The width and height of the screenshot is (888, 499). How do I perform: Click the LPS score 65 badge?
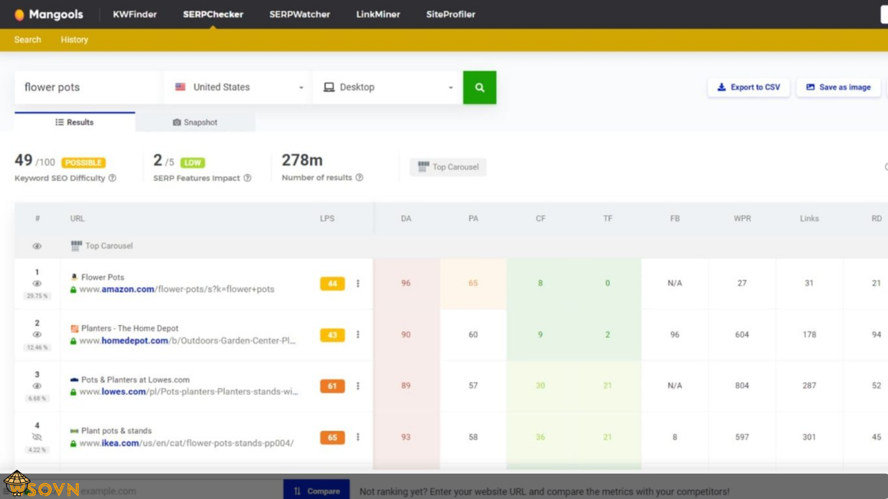tap(332, 437)
